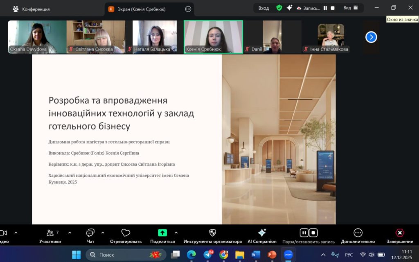Show next participants with blue arrow
Viewport: 419px width, 262px height.
[371, 37]
